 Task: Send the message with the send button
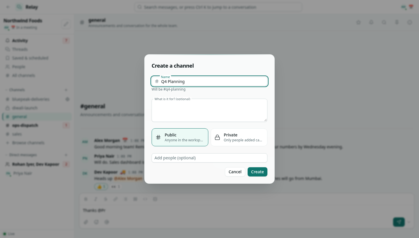(399, 222)
